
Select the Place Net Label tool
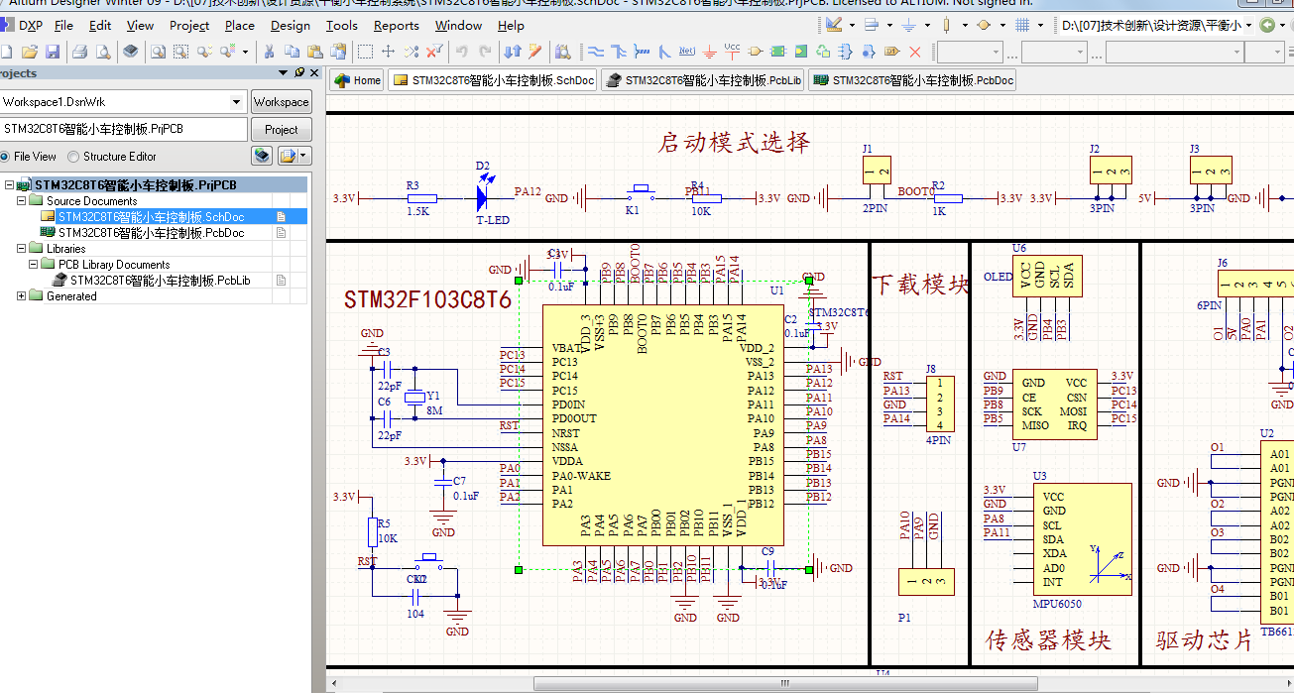click(x=686, y=51)
